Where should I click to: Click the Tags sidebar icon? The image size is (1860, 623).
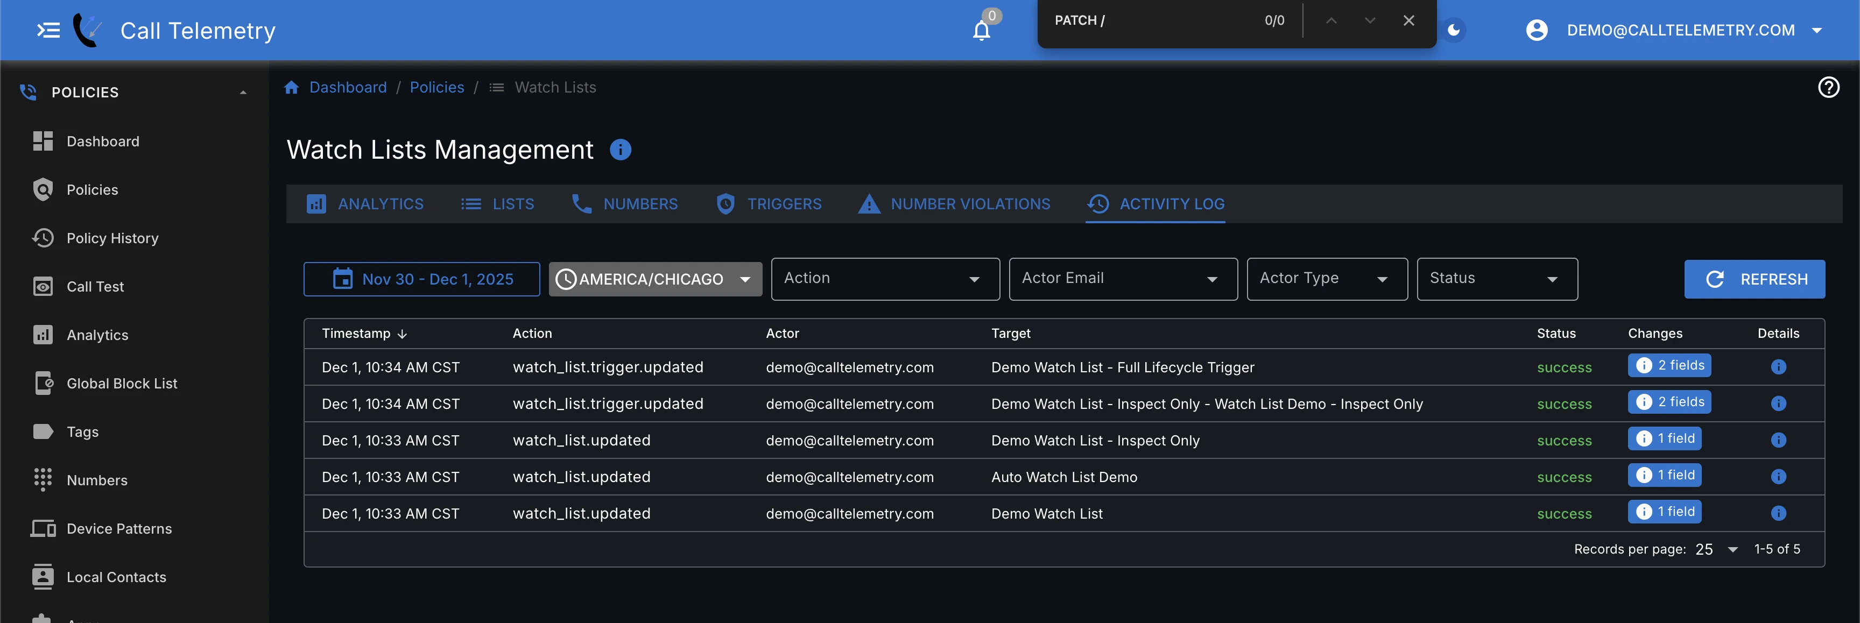[x=43, y=431]
